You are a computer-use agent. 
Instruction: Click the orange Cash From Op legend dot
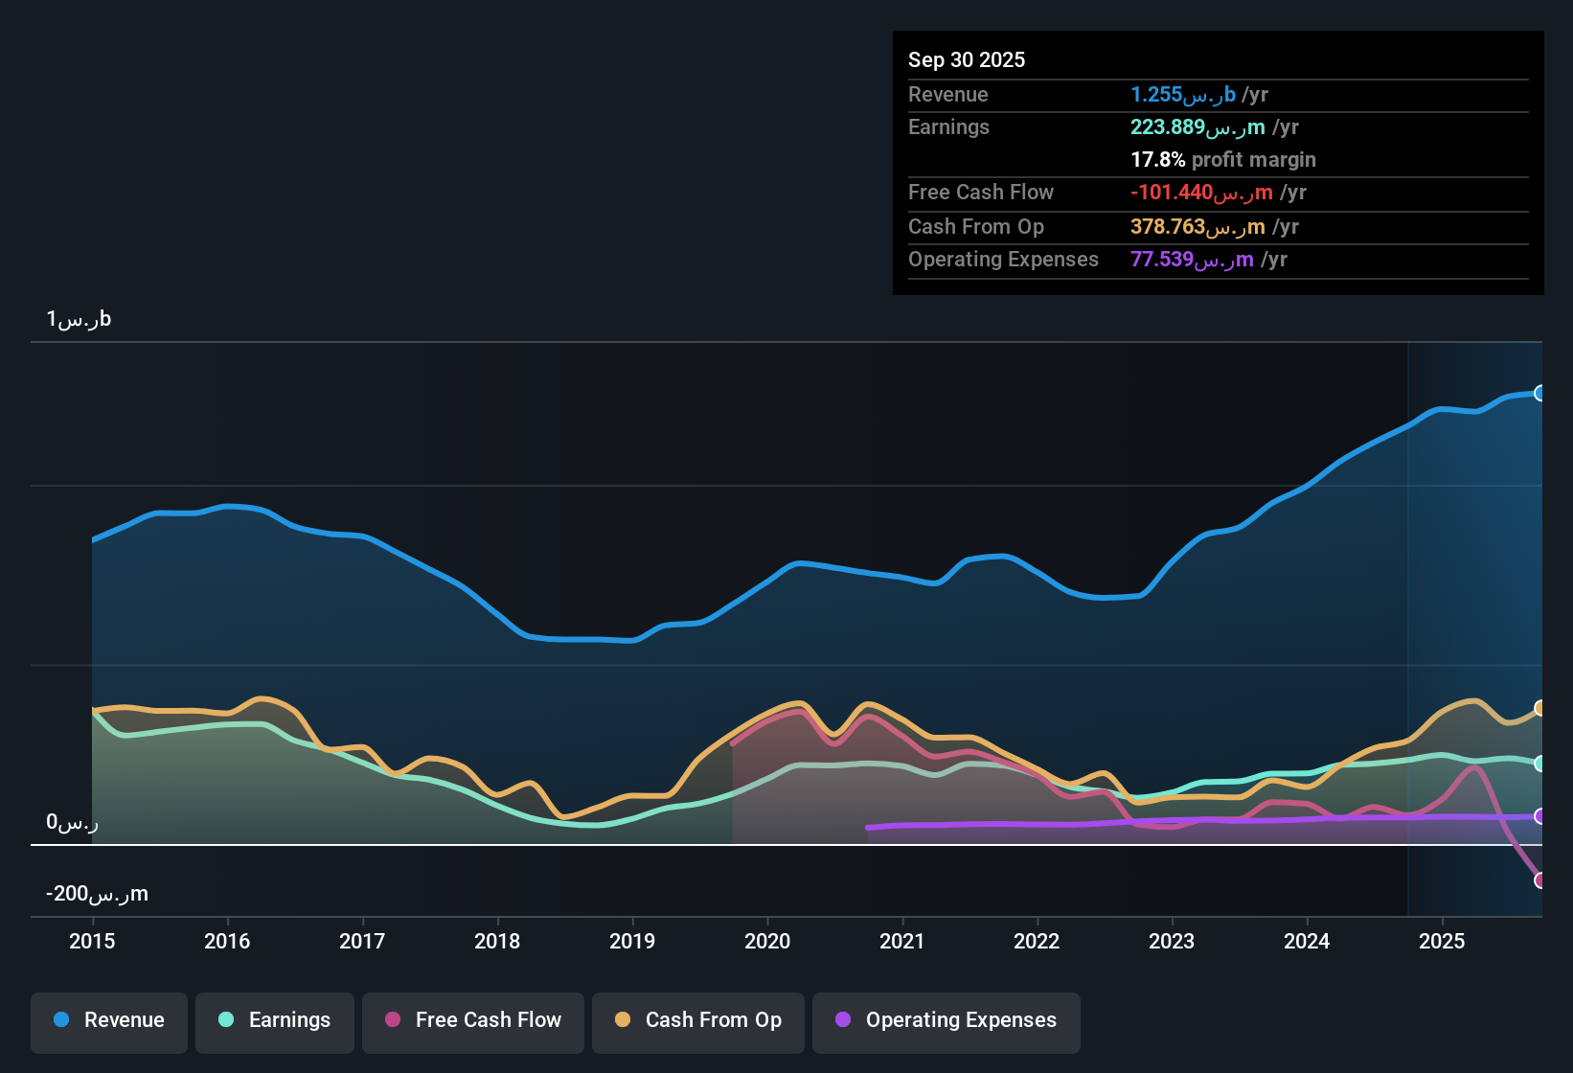(x=622, y=1020)
